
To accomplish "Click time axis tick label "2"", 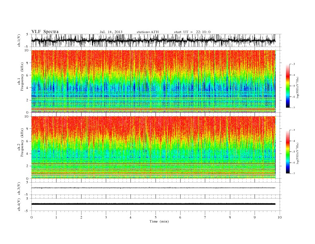I will tap(81, 217).
